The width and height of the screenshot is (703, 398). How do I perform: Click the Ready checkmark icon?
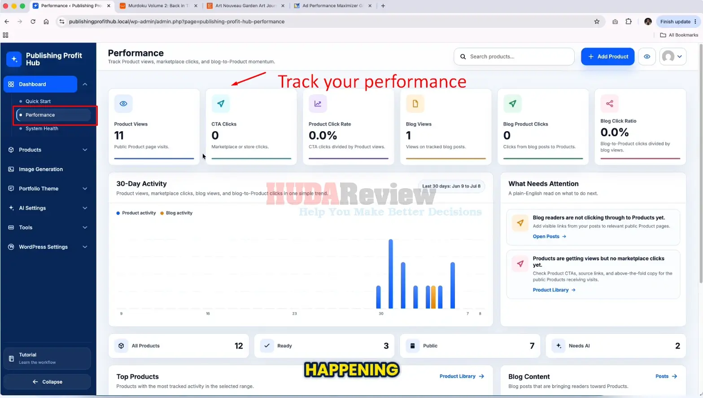(267, 346)
